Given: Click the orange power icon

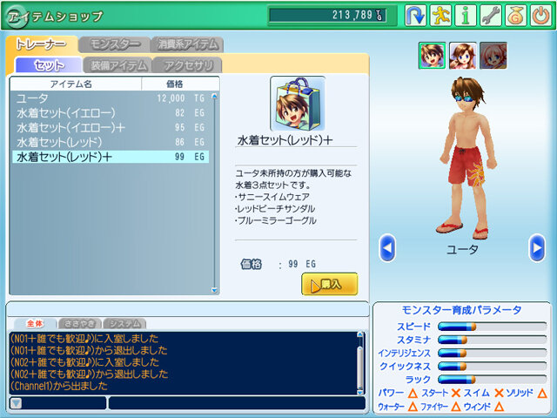Looking at the screenshot, I should click(x=541, y=16).
